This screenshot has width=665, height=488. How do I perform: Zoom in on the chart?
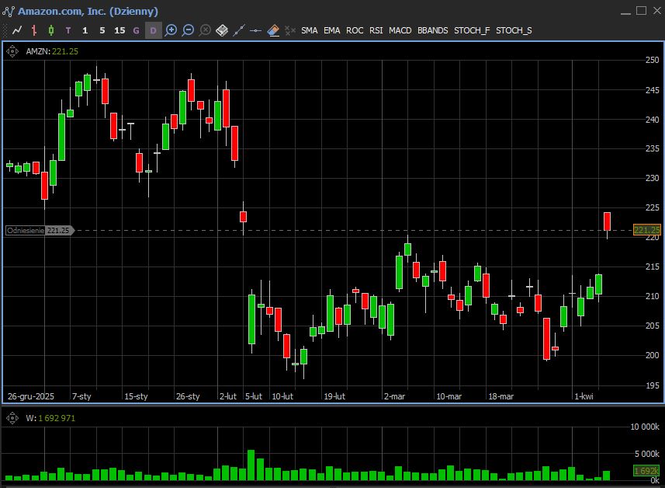click(171, 30)
